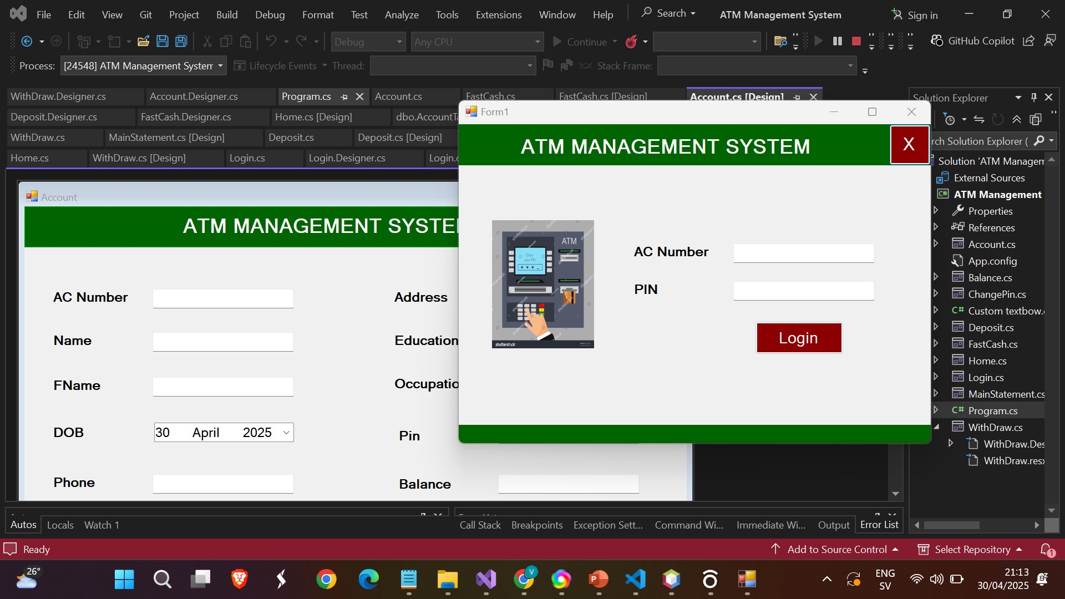The width and height of the screenshot is (1065, 599).
Task: Click the Login button on Form1
Action: pos(798,338)
